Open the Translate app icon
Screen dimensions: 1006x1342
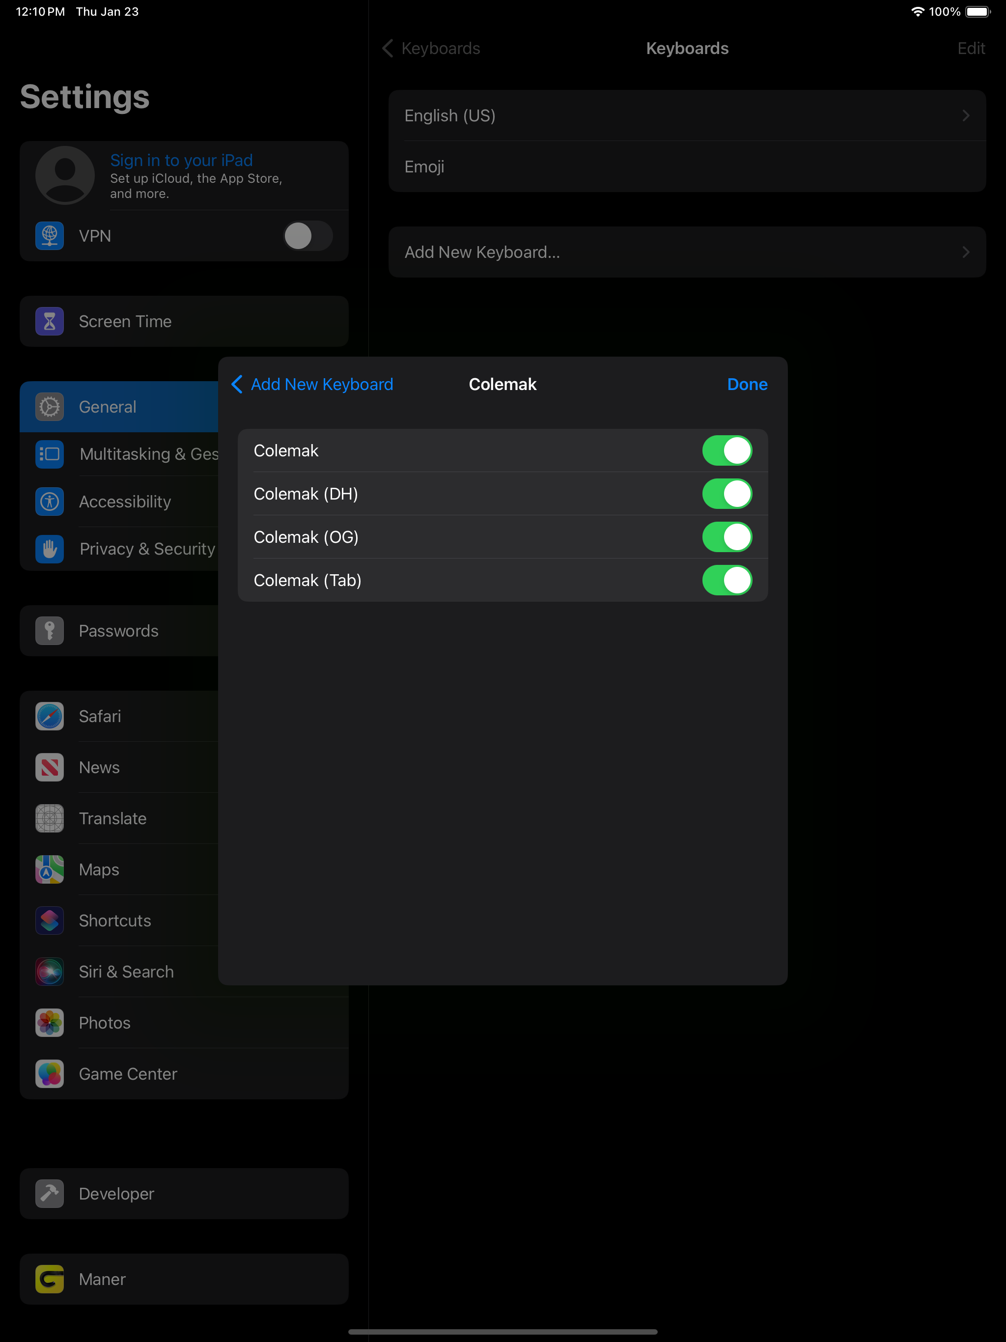pyautogui.click(x=50, y=818)
